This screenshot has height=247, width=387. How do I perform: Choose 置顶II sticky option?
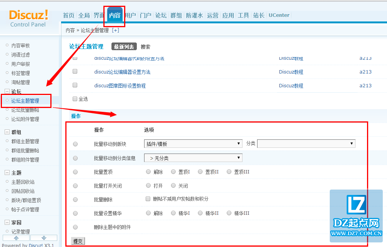[200, 172]
